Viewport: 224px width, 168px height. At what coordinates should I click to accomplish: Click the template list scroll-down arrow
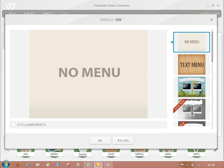(212, 128)
